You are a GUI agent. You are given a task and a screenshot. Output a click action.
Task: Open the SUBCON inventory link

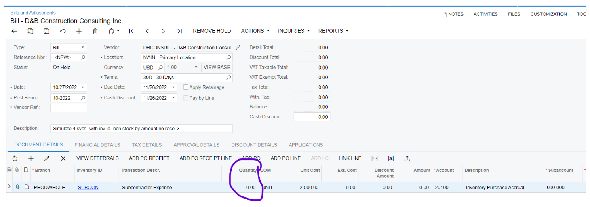click(x=88, y=188)
